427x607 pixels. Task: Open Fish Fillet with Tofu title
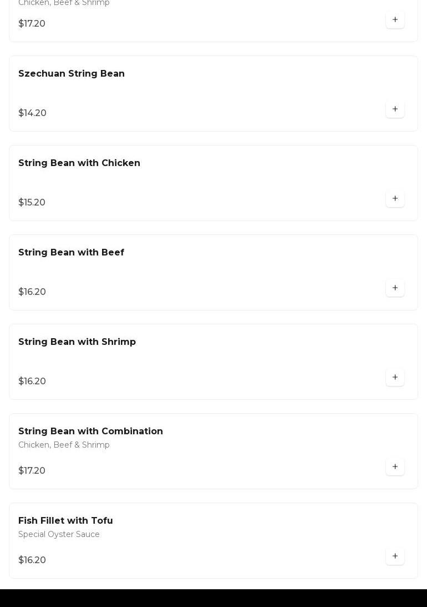pyautogui.click(x=65, y=521)
